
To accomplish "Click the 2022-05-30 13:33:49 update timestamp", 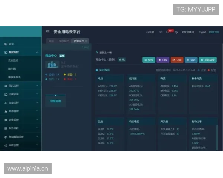I will coord(184,70).
